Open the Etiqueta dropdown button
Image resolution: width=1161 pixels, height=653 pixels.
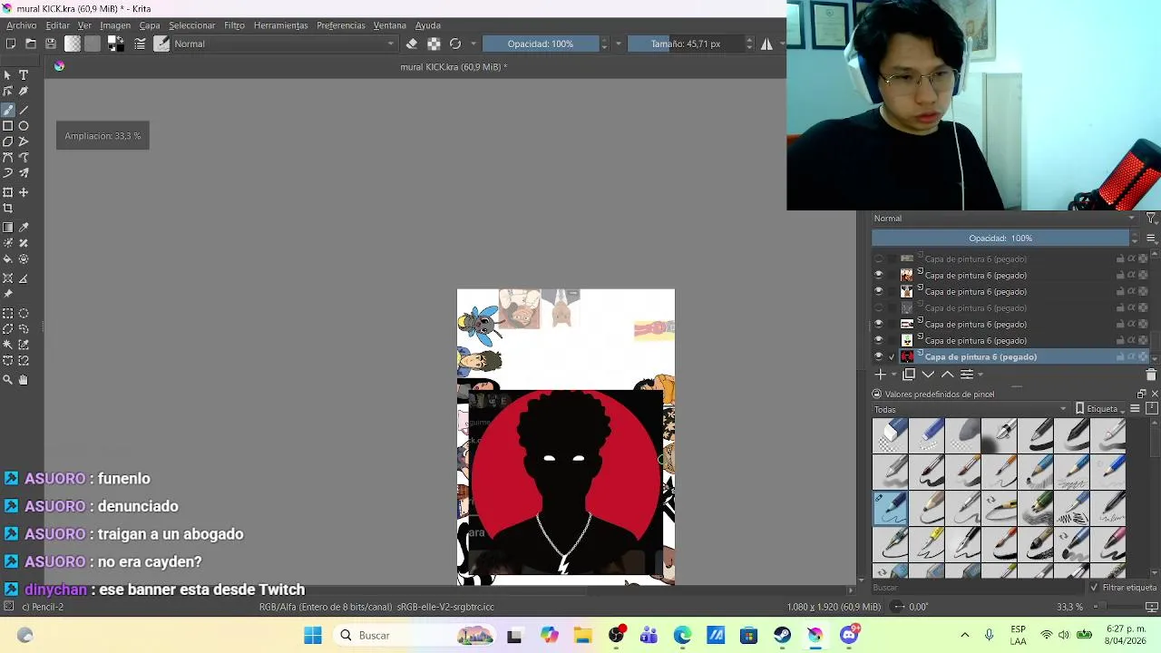(x=1100, y=409)
